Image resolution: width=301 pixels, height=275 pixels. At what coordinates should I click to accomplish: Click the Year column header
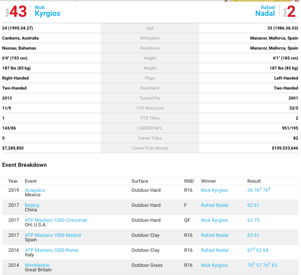click(13, 181)
